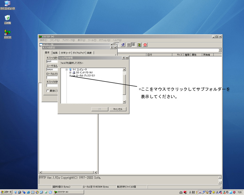Toggle the 最後に checkbox in host settings
The image size is (244, 195).
tap(48, 91)
